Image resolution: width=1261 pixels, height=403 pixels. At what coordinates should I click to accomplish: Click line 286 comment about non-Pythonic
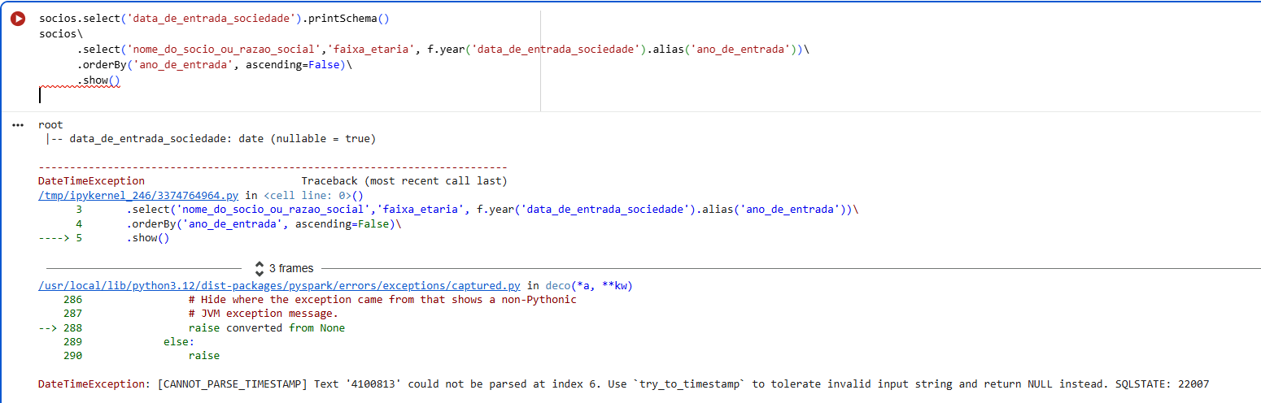(320, 300)
